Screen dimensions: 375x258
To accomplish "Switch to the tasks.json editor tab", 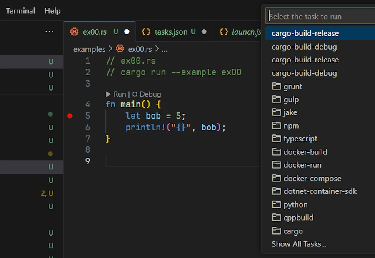I will pos(174,32).
